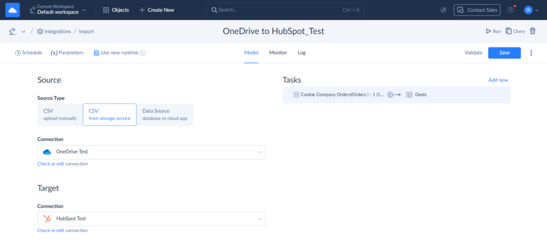This screenshot has width=547, height=240.
Task: Select CSV from storage service option
Action: [x=110, y=115]
